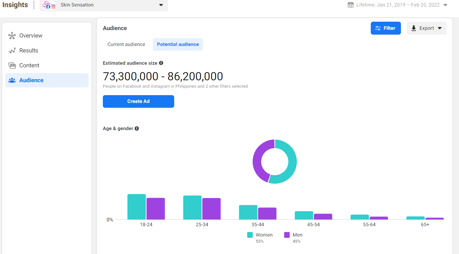This screenshot has width=459, height=254.
Task: Click the Audience people icon in sidebar
Action: tap(12, 80)
